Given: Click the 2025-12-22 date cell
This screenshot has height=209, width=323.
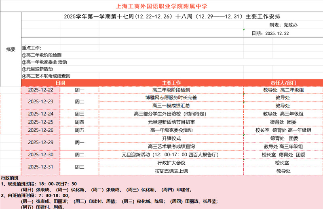Looking at the screenshot, I should coord(40,90).
